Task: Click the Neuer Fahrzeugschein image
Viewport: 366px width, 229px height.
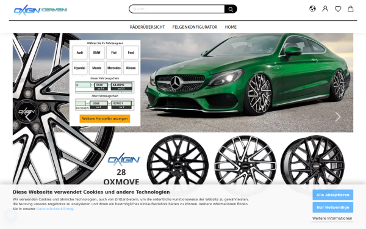Action: tap(104, 87)
